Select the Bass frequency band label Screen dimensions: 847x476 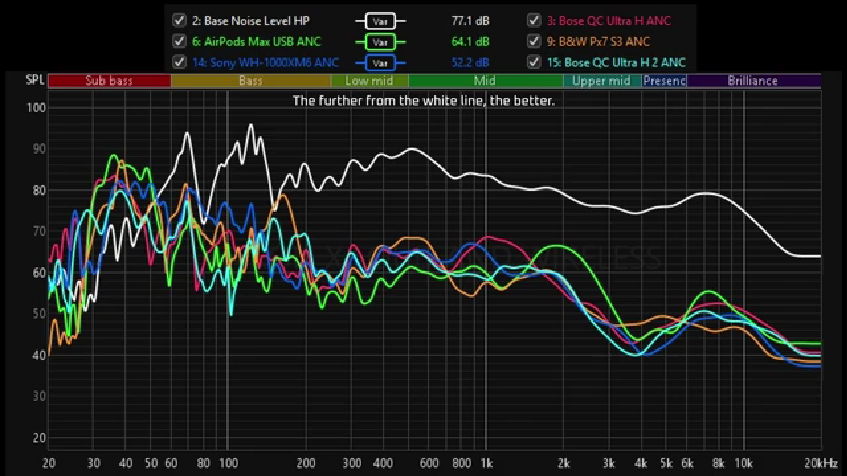tap(250, 81)
